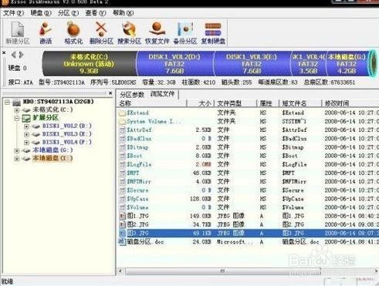Go to previous disk with left arrow
Image resolution: width=379 pixels, height=286 pixels.
point(14,55)
